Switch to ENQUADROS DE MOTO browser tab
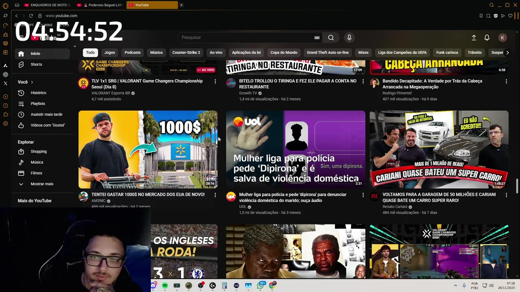The width and height of the screenshot is (520, 292). click(48, 5)
